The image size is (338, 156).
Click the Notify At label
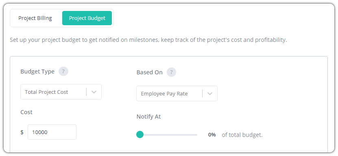point(149,117)
